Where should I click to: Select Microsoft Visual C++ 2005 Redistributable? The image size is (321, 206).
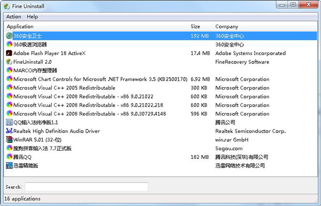[64, 88]
